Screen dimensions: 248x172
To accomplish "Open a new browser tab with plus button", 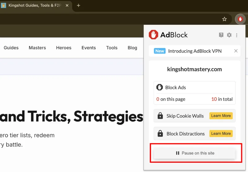I will (x=78, y=5).
